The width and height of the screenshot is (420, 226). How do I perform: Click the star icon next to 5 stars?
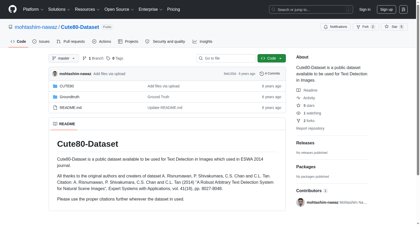click(298, 106)
